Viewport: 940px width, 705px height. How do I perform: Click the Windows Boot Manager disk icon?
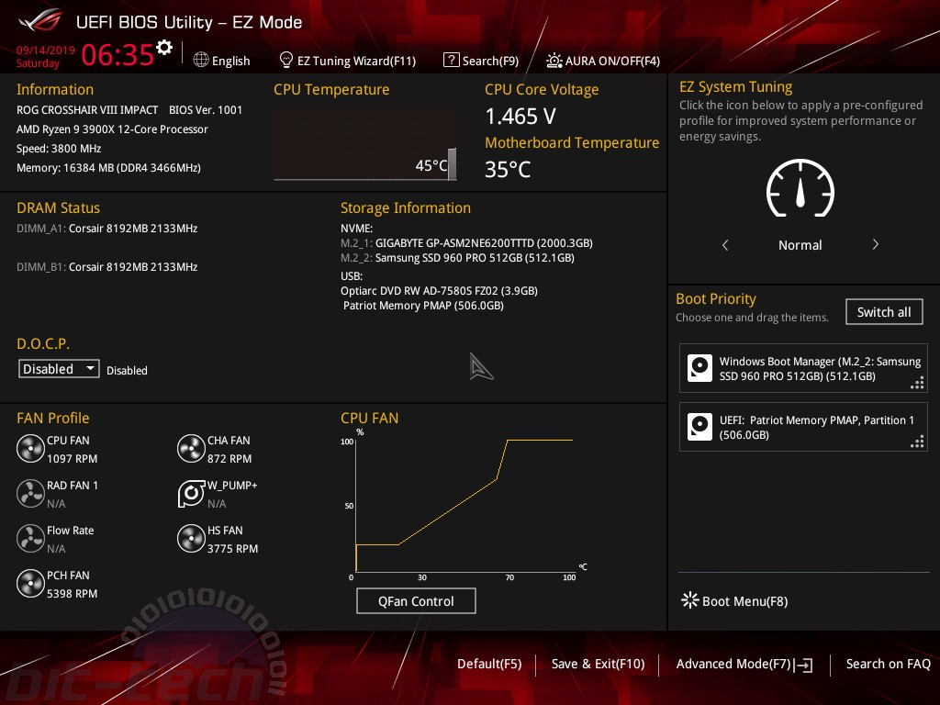pos(699,368)
